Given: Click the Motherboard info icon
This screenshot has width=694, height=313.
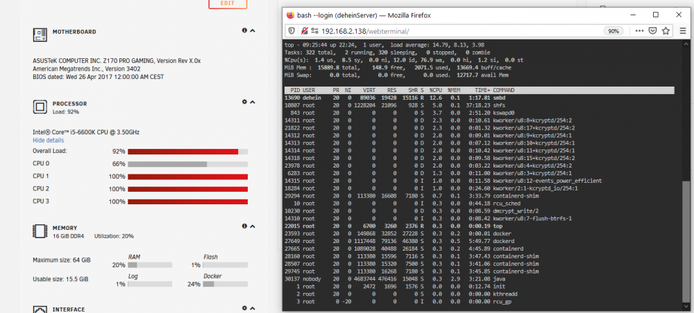Looking at the screenshot, I should click(244, 30).
